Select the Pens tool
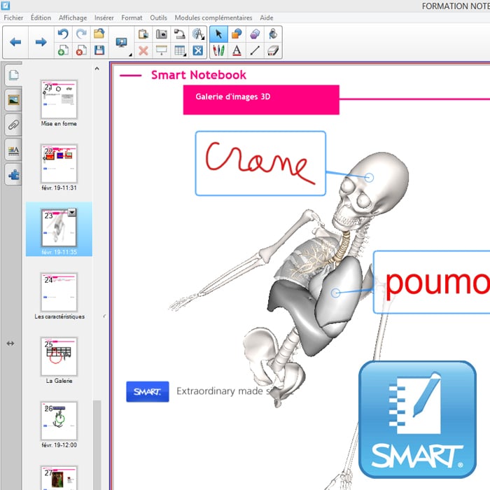490x490 pixels. pyautogui.click(x=218, y=50)
